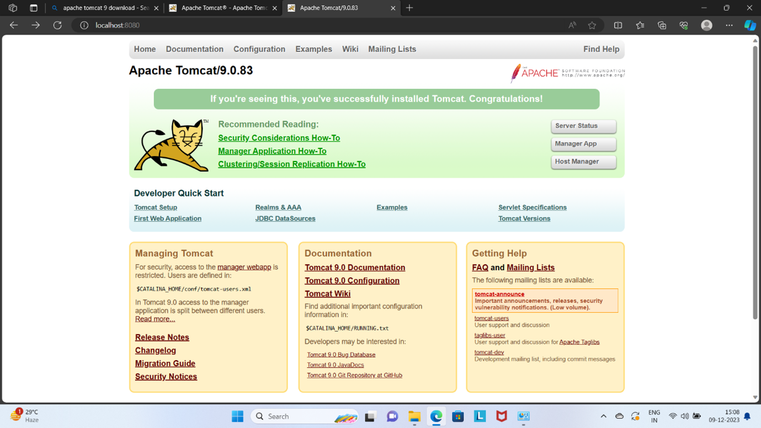Open the Copilot sidebar icon
Screen dimensions: 761x428
pos(749,25)
